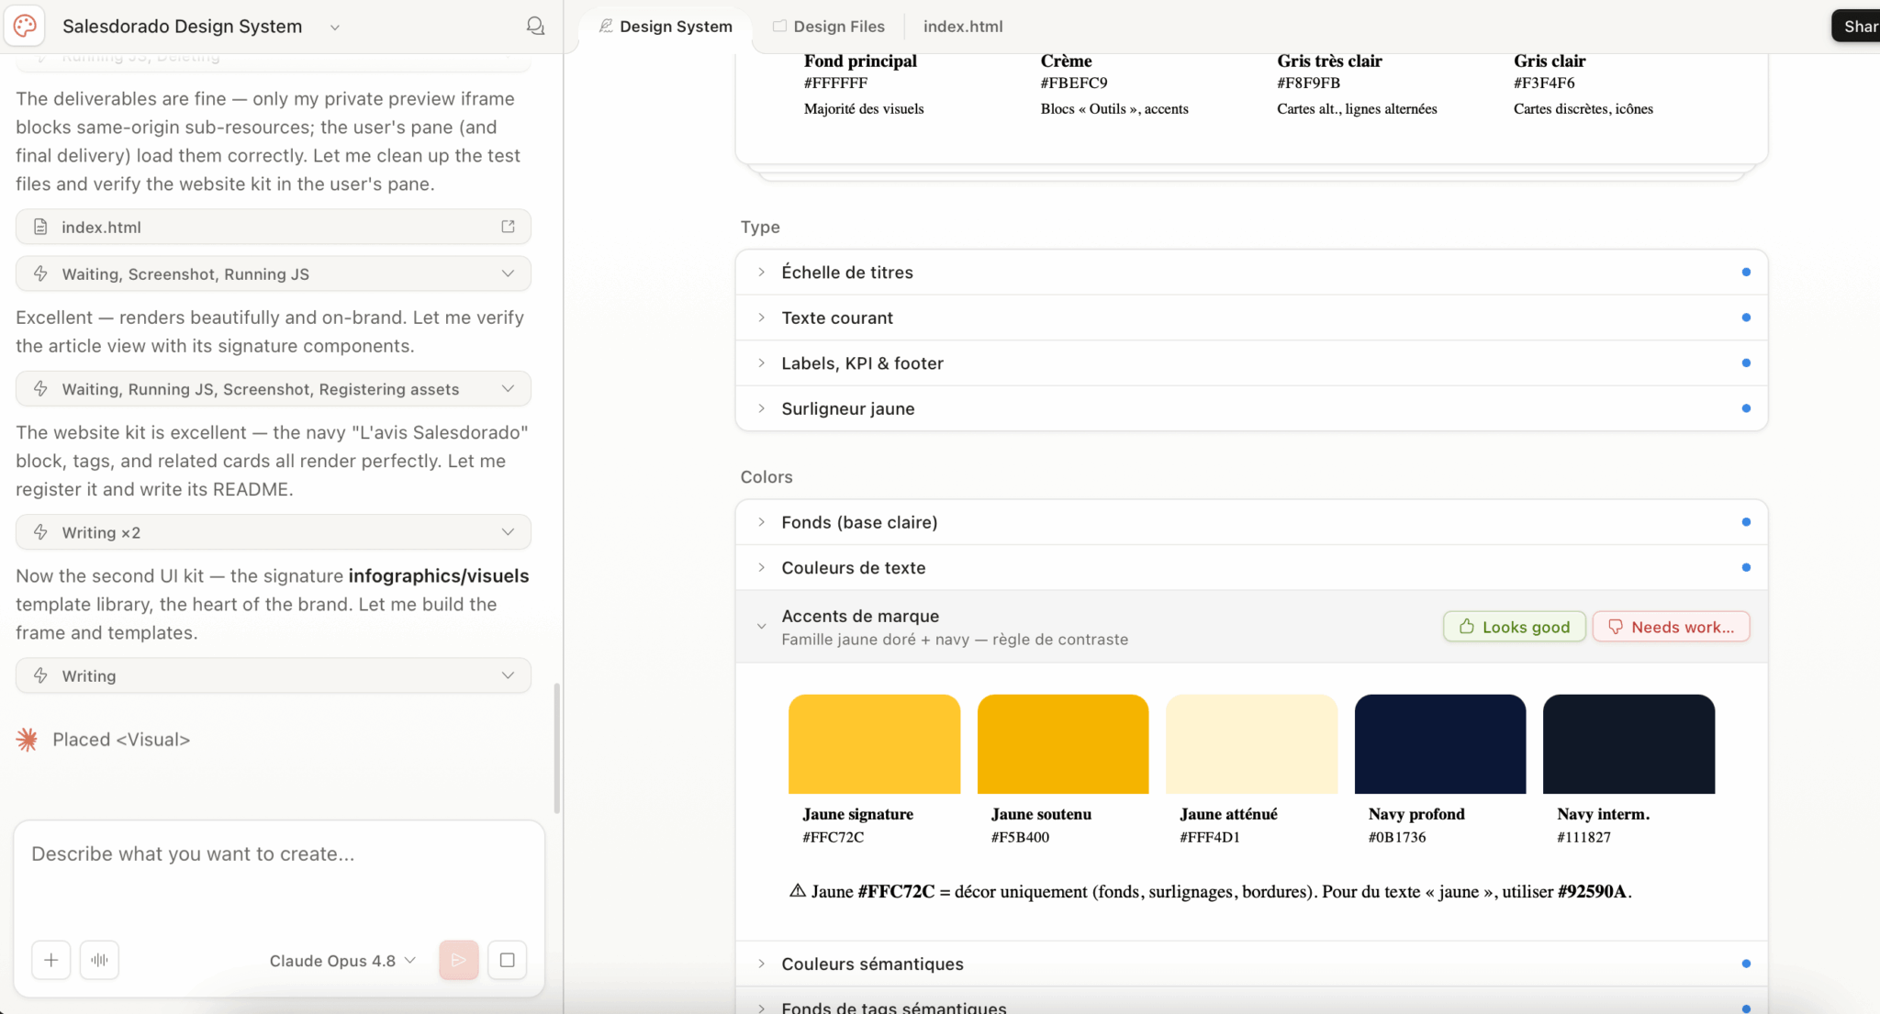
Task: Switch to the Design Files tab
Action: point(829,27)
